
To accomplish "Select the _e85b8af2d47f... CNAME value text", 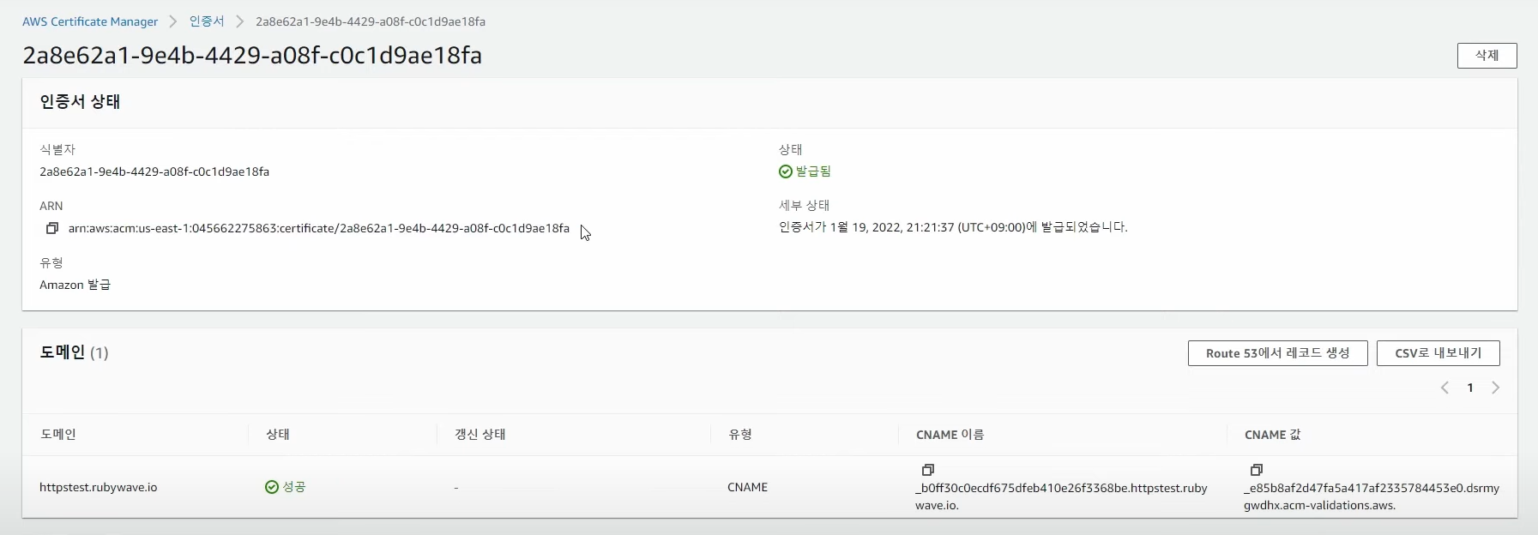I will pyautogui.click(x=1372, y=496).
